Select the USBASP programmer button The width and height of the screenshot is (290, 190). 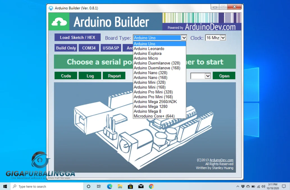(111, 48)
